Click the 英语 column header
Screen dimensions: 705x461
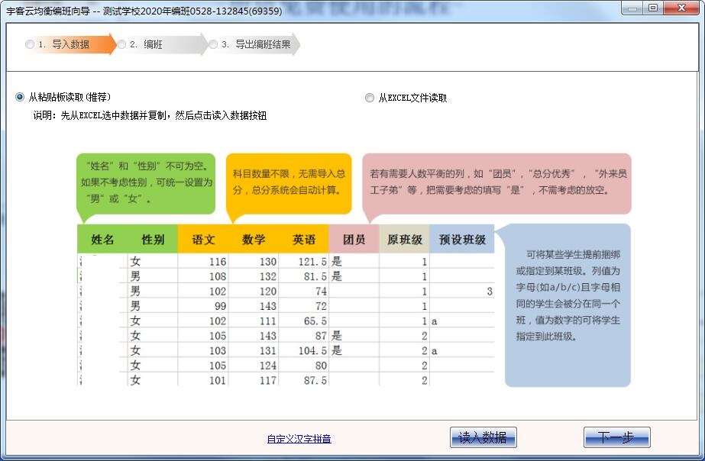tap(304, 238)
